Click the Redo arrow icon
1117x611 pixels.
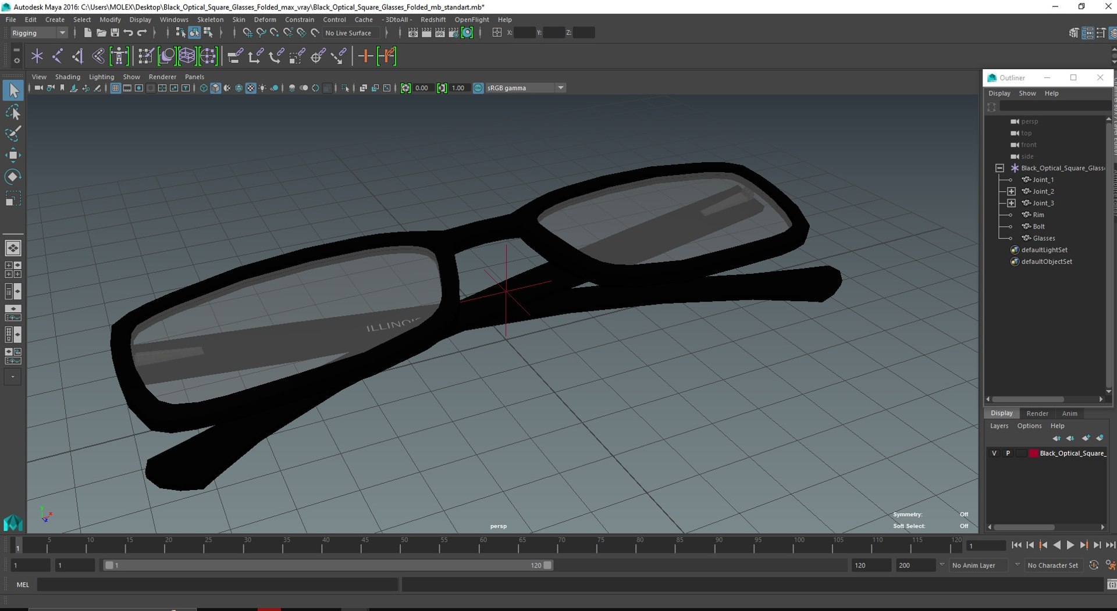142,33
